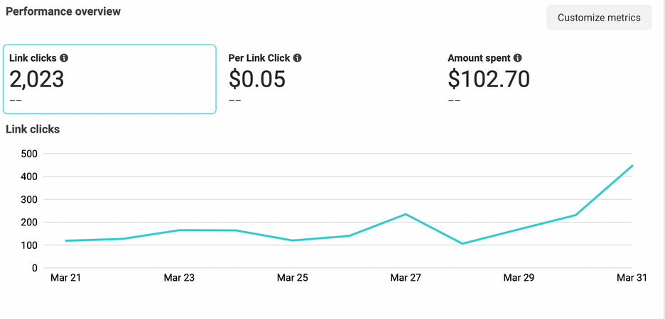The height and width of the screenshot is (319, 665).
Task: Click the $0.05 cost per click value
Action: [x=257, y=79]
